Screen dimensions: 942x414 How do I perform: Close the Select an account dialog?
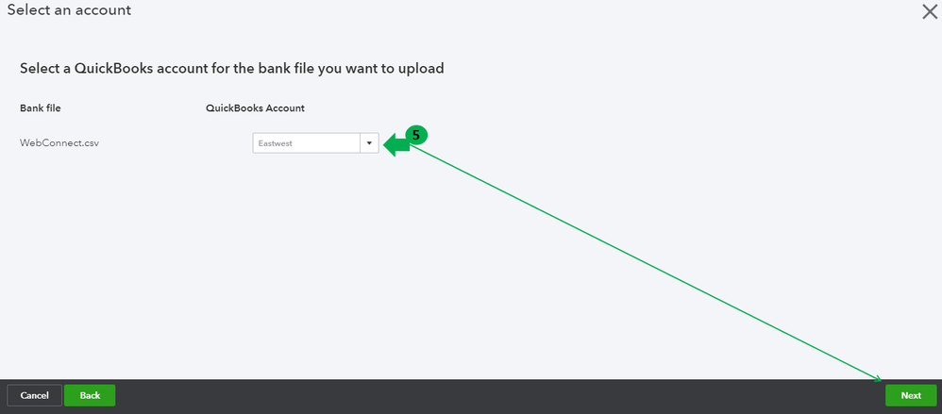929,11
